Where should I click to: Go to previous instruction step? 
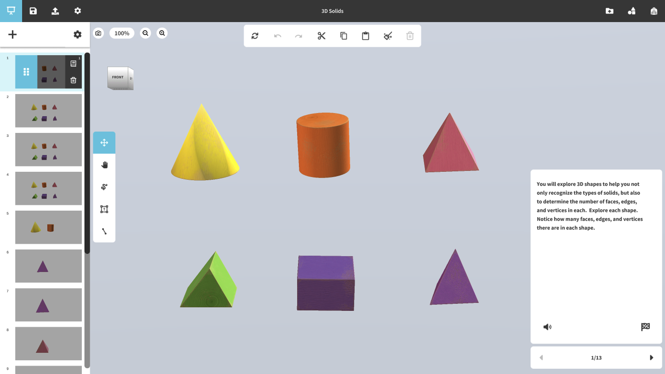[541, 358]
